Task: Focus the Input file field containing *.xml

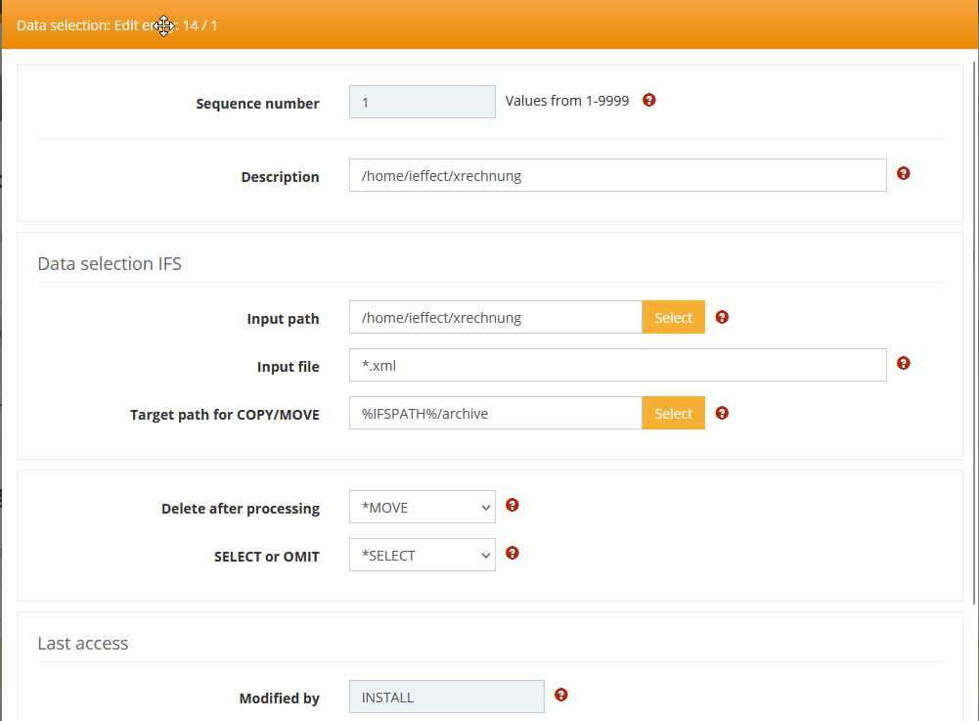Action: (x=617, y=366)
